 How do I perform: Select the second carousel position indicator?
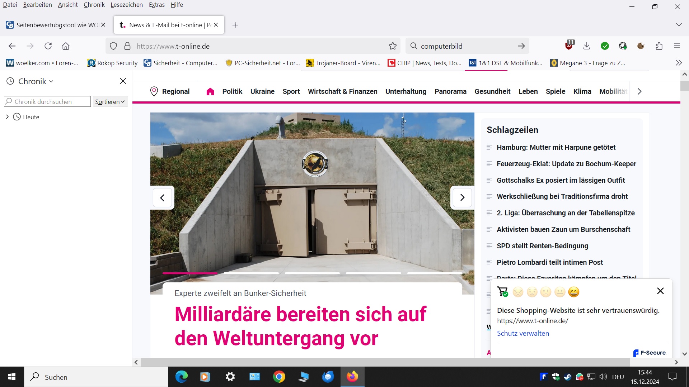pos(251,273)
